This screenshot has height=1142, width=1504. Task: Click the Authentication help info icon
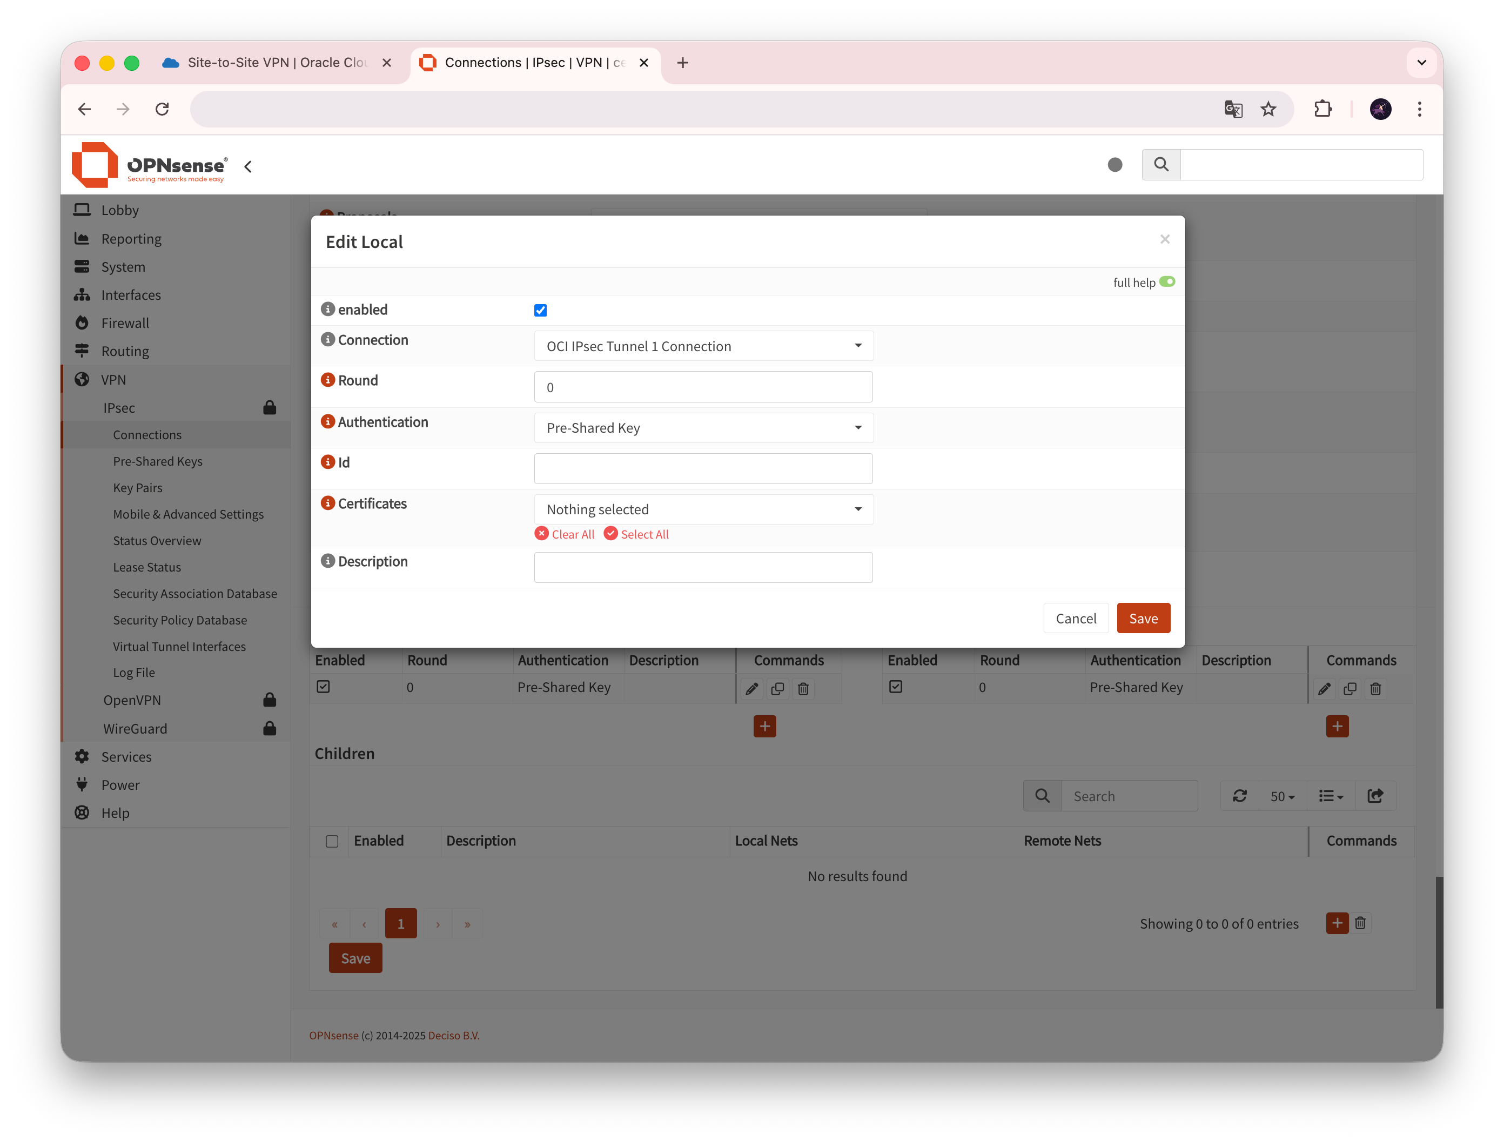pyautogui.click(x=328, y=421)
